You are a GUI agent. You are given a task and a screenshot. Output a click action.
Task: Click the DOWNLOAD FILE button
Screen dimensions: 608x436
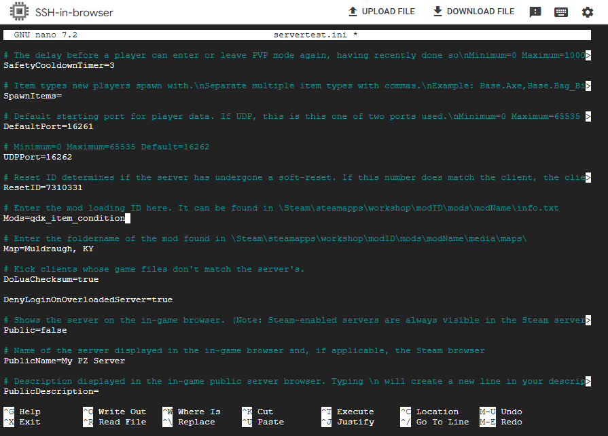(x=473, y=12)
